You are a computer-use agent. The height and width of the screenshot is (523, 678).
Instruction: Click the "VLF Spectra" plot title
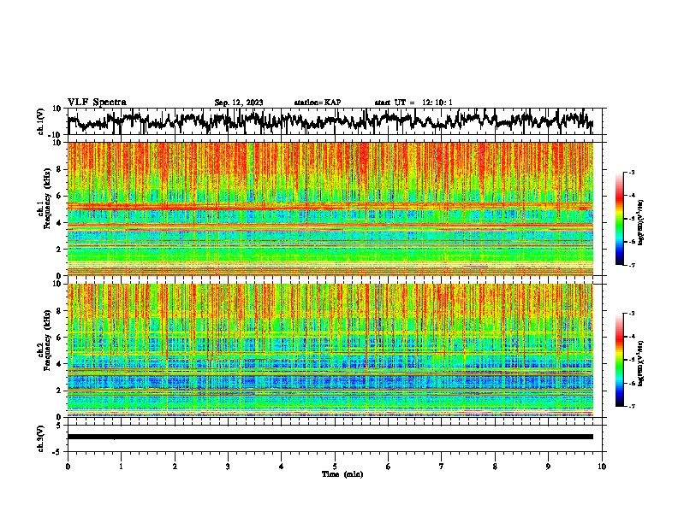tap(97, 103)
